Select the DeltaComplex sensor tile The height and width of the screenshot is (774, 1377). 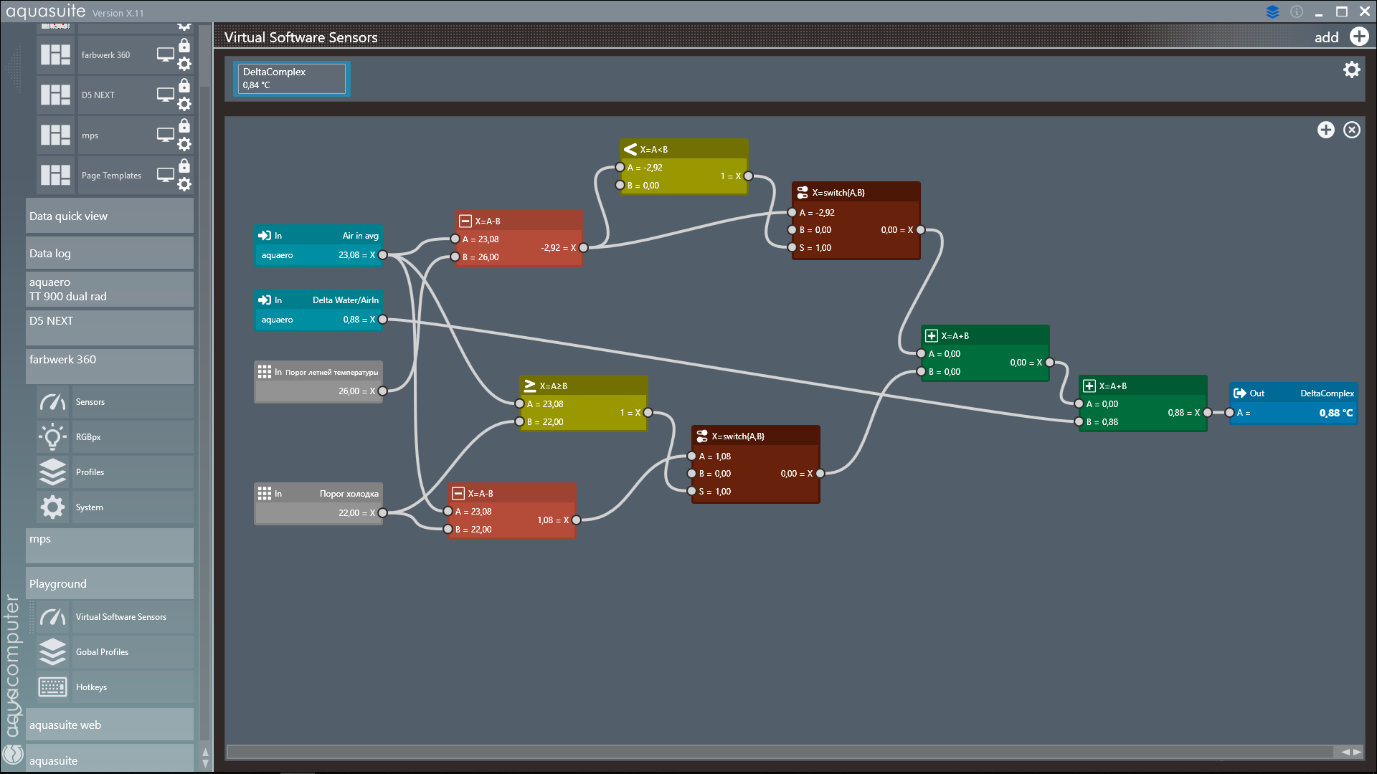(291, 78)
